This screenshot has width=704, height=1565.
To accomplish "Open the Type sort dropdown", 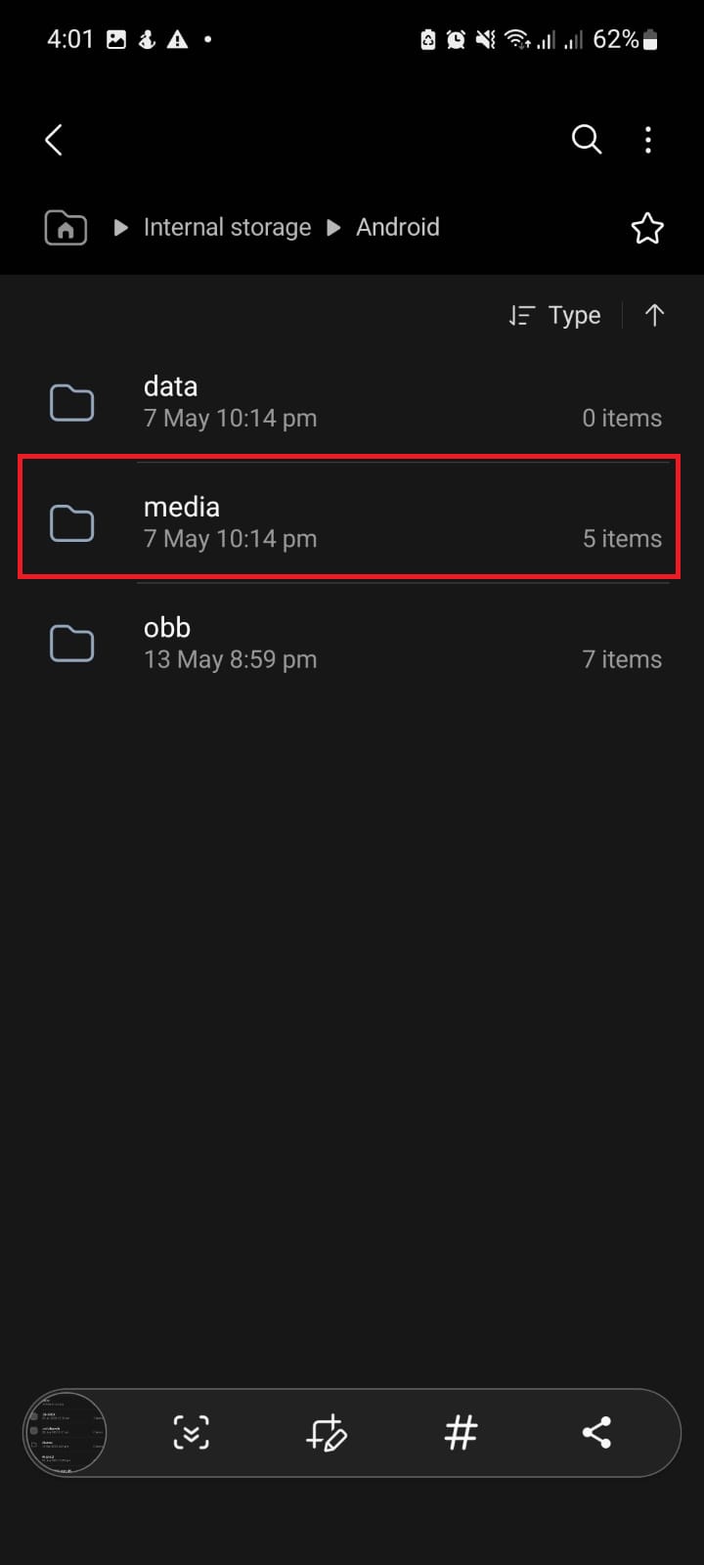I will (x=554, y=315).
